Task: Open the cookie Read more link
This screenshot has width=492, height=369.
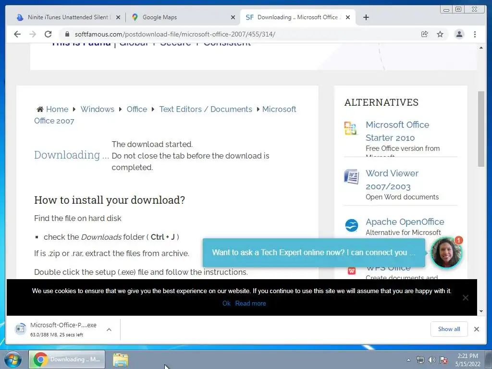Action: click(x=250, y=304)
